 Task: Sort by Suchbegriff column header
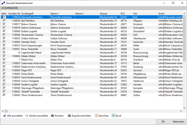(x=35, y=14)
